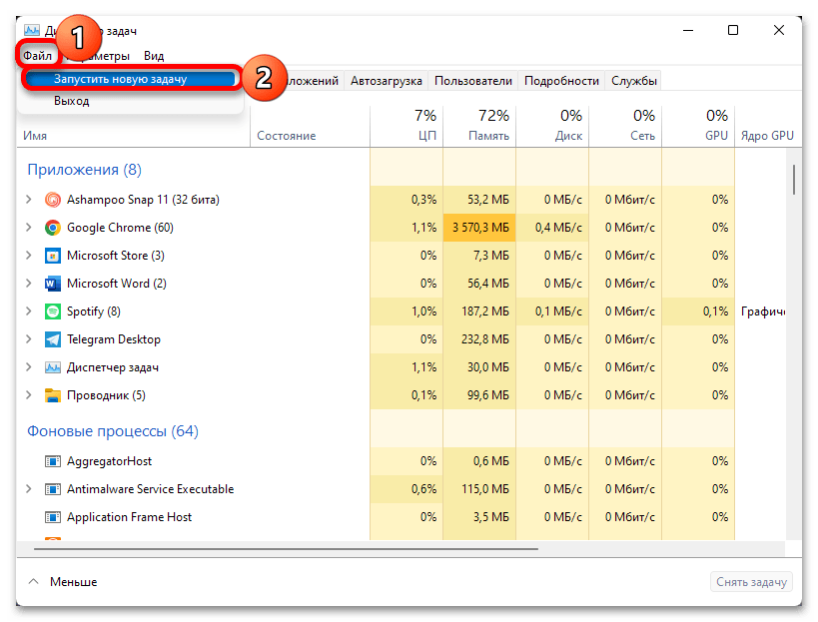Click the horizontal scrollbar at the bottom

[286, 549]
